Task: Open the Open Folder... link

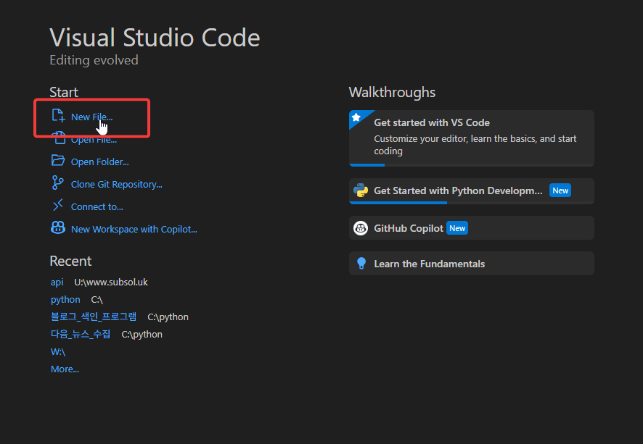Action: (99, 162)
